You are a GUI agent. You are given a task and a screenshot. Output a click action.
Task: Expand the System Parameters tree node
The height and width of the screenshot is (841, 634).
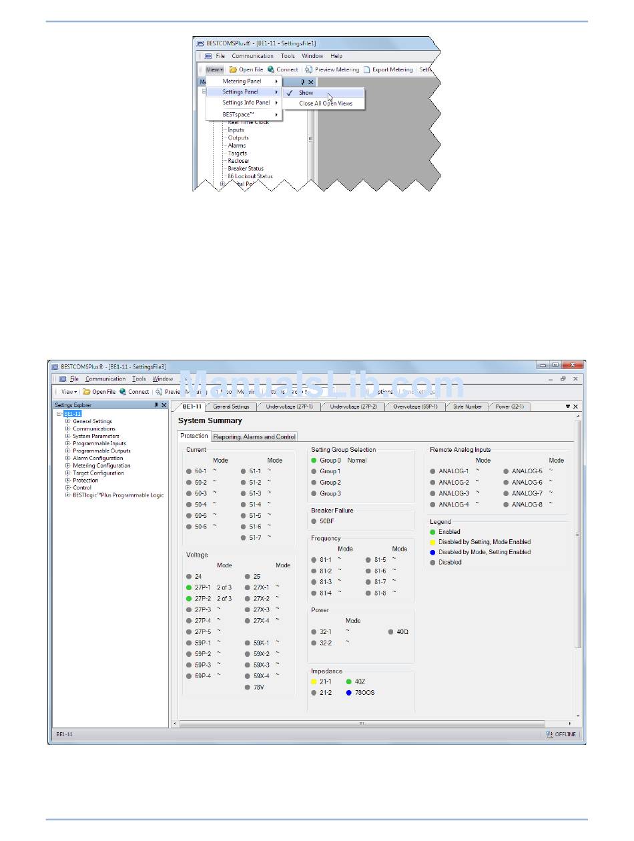pos(67,436)
